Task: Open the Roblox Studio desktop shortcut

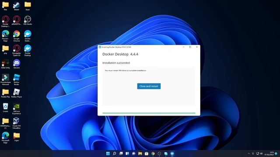Action: coord(17,79)
